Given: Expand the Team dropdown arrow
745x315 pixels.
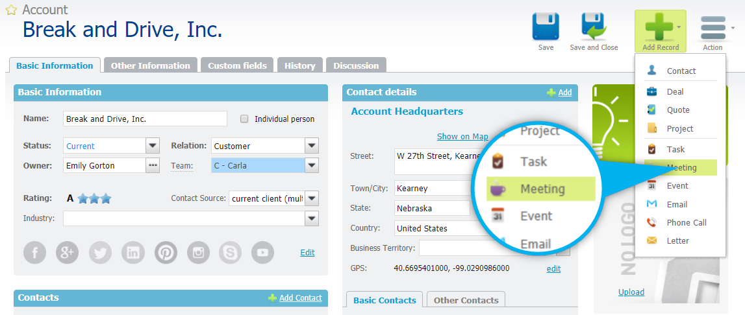Looking at the screenshot, I should [x=312, y=165].
